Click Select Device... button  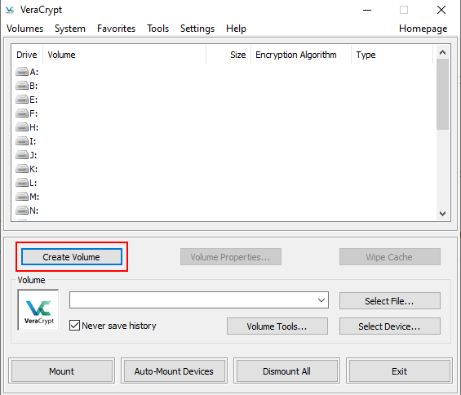pyautogui.click(x=389, y=326)
